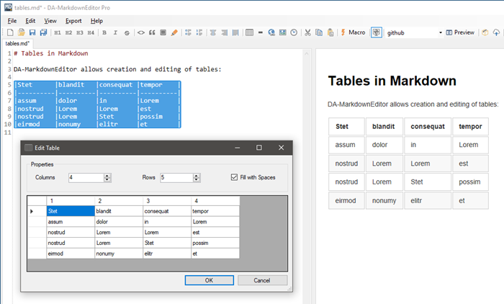Copy selection with the copy icon
This screenshot has height=304, width=504.
coord(319,32)
